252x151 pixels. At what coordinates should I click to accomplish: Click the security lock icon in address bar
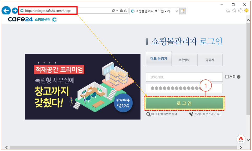click(121, 11)
